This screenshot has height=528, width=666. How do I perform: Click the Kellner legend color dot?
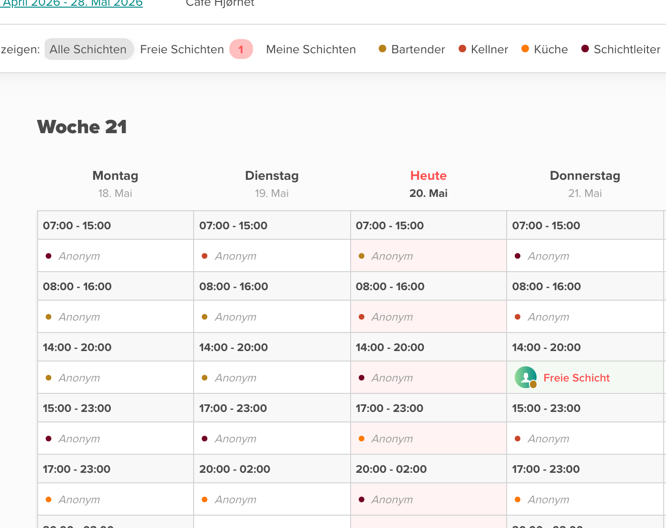[x=462, y=49]
